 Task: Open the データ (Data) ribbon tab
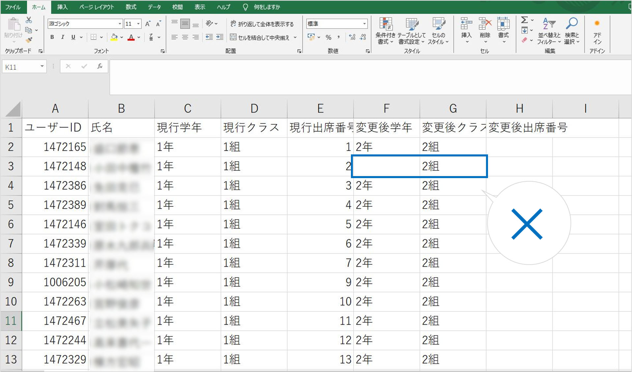[154, 7]
